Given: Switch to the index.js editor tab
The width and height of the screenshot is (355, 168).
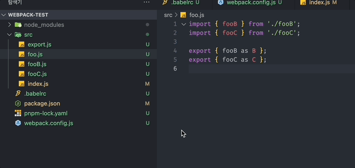Looking at the screenshot, I should tap(318, 3).
